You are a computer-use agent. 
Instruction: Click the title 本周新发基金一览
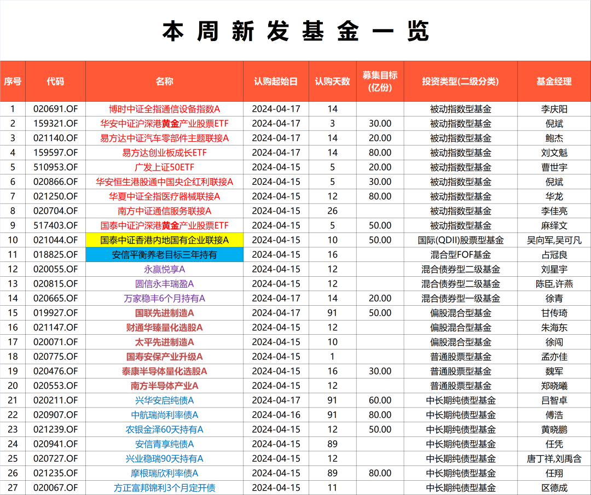[296, 31]
